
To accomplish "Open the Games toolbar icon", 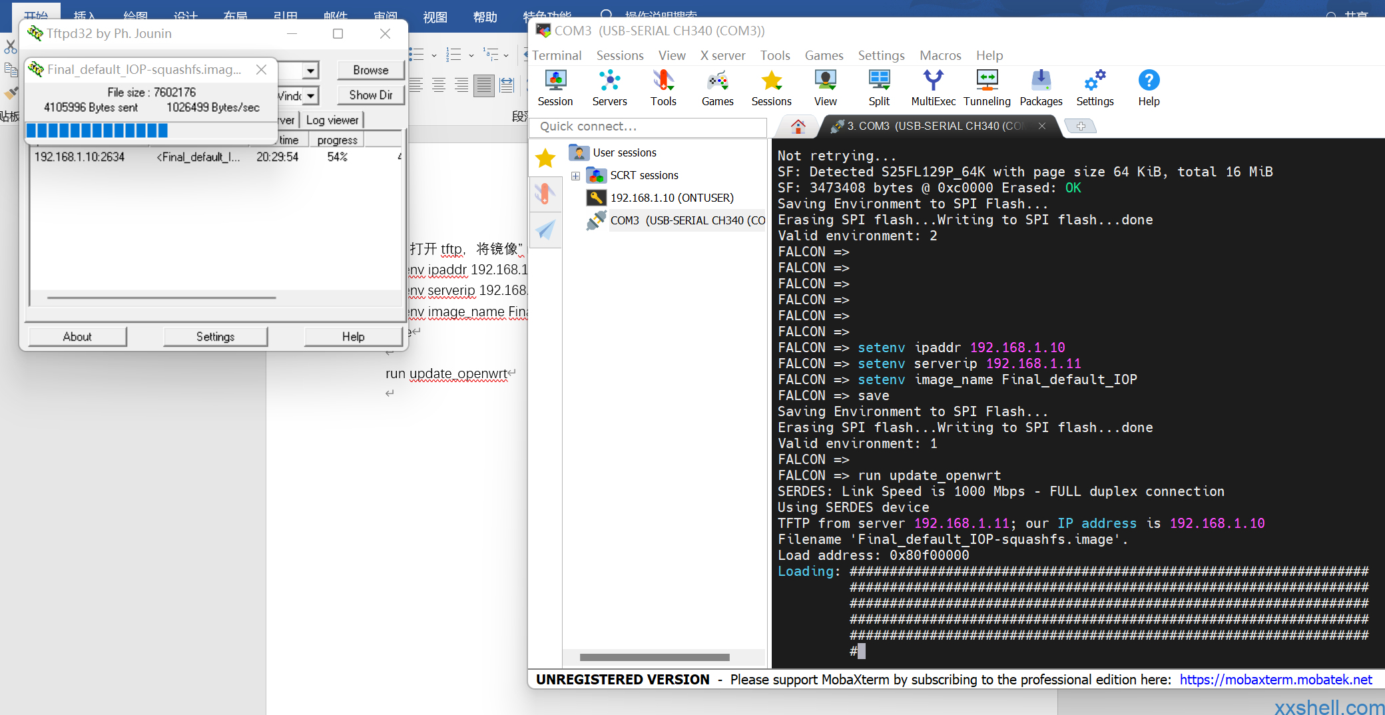I will click(x=717, y=88).
